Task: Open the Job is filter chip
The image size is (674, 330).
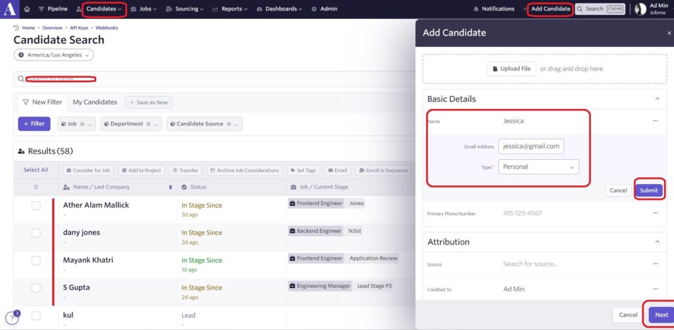Action: tap(76, 124)
